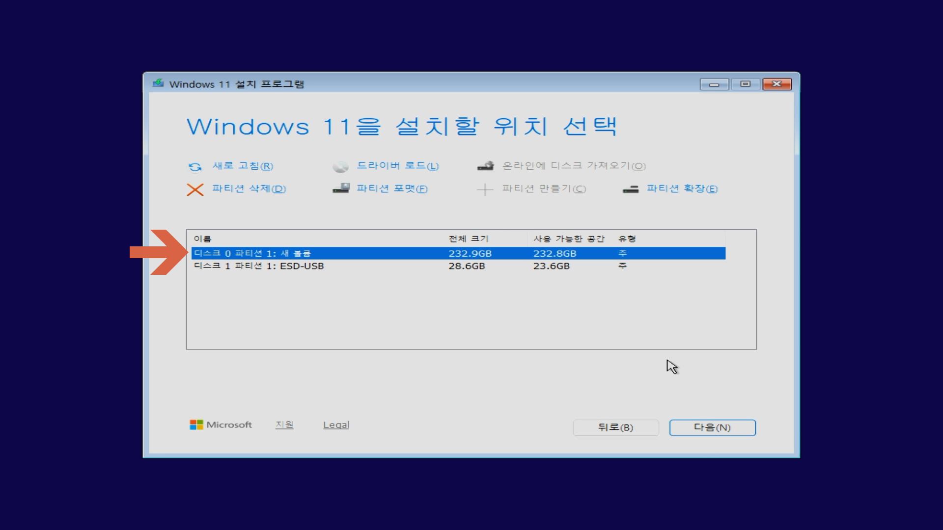
Task: Choose 파티션 삭제(D) to delete partition
Action: coord(249,189)
